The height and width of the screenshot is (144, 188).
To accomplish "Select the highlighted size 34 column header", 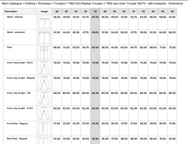I will 95,11.
